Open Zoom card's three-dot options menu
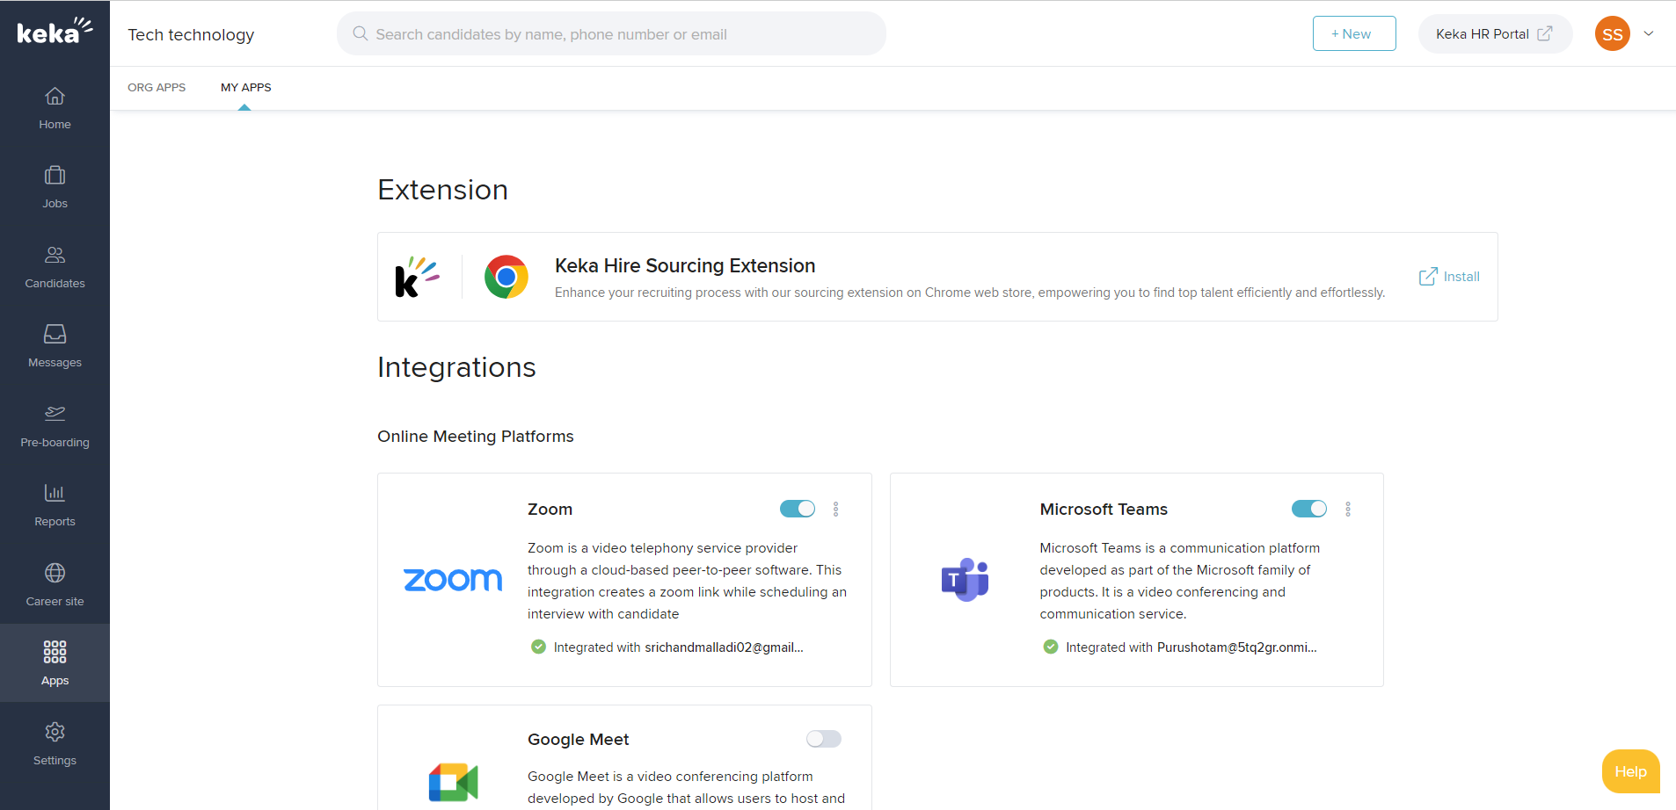The height and width of the screenshot is (810, 1676). click(x=836, y=509)
